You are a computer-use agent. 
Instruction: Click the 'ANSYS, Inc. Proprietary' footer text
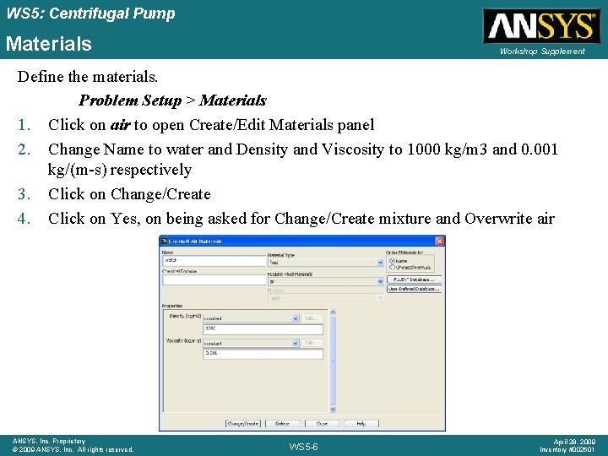48,441
